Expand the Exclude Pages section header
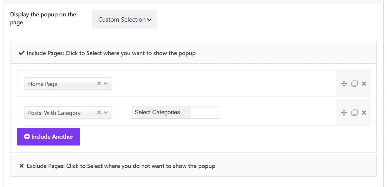This screenshot has width=387, height=187. click(193, 166)
